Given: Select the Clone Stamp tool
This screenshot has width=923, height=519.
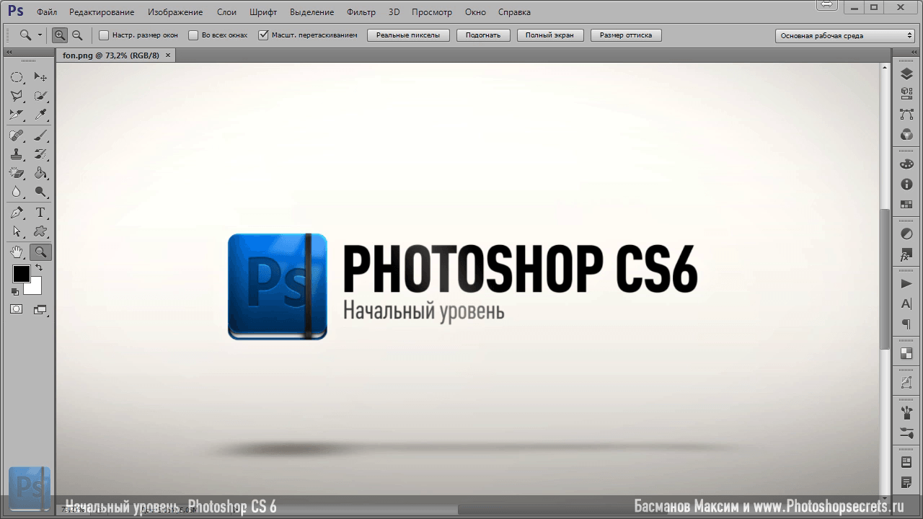Looking at the screenshot, I should (x=17, y=154).
